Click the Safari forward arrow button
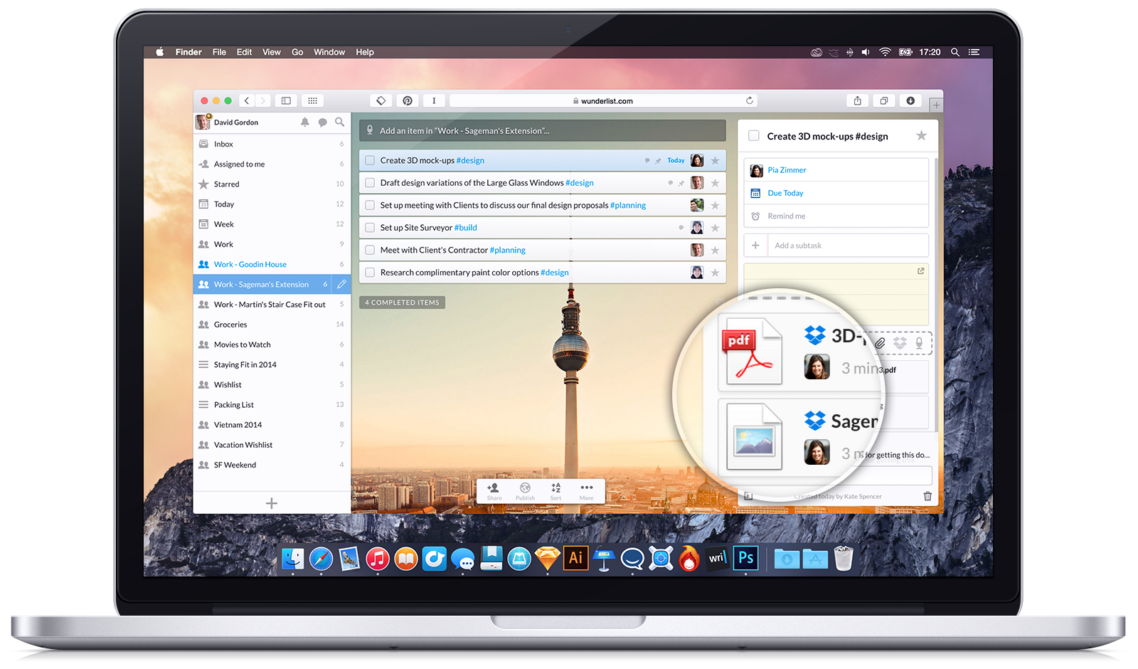Viewport: 1138px width, 669px height. tap(263, 101)
